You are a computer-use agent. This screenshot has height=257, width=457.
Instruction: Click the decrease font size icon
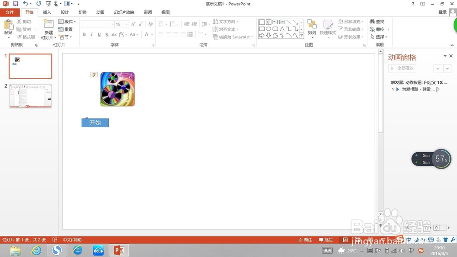(x=140, y=24)
